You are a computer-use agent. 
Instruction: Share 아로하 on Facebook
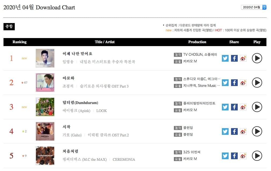234,83
